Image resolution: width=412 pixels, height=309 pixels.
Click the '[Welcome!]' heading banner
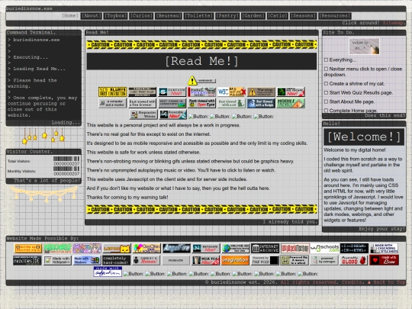[364, 137]
